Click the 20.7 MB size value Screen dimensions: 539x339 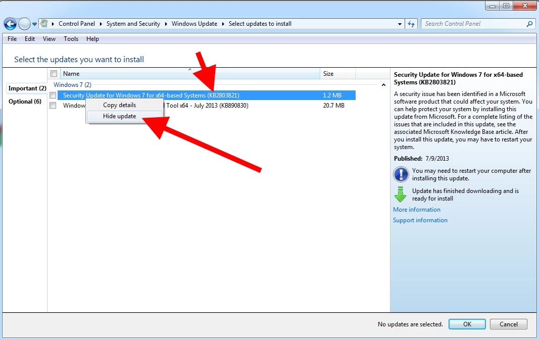pyautogui.click(x=333, y=106)
